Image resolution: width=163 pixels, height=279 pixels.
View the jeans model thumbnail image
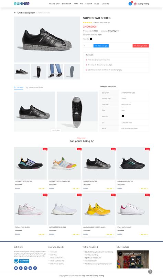[55, 72]
